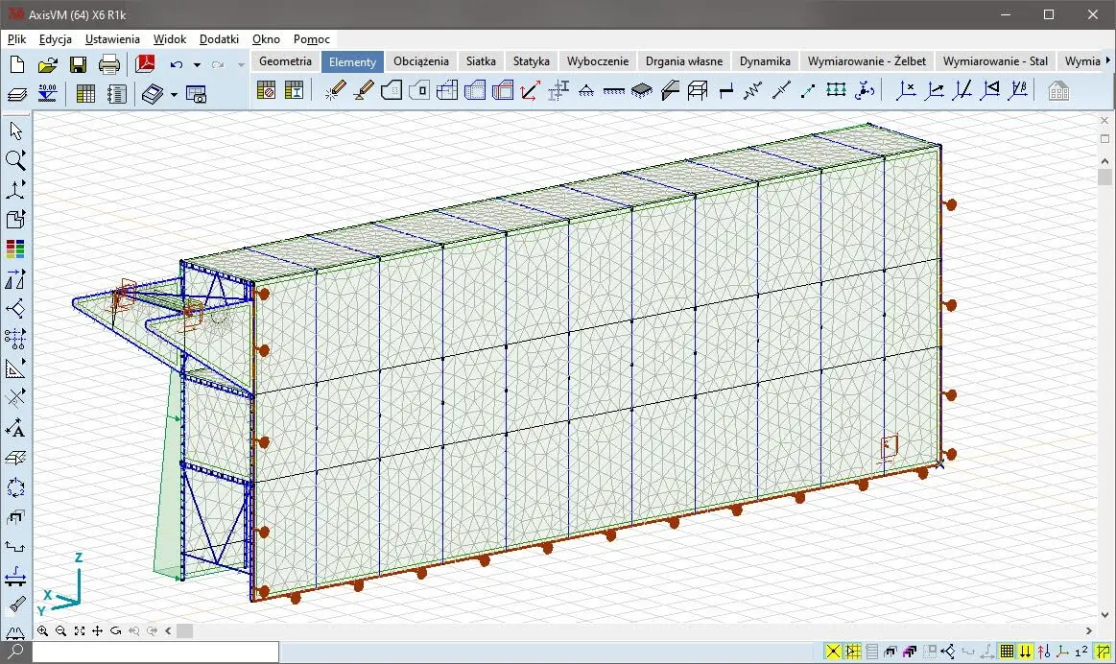Click the grayed-out building icon
This screenshot has height=664, width=1116.
pos(1058,91)
